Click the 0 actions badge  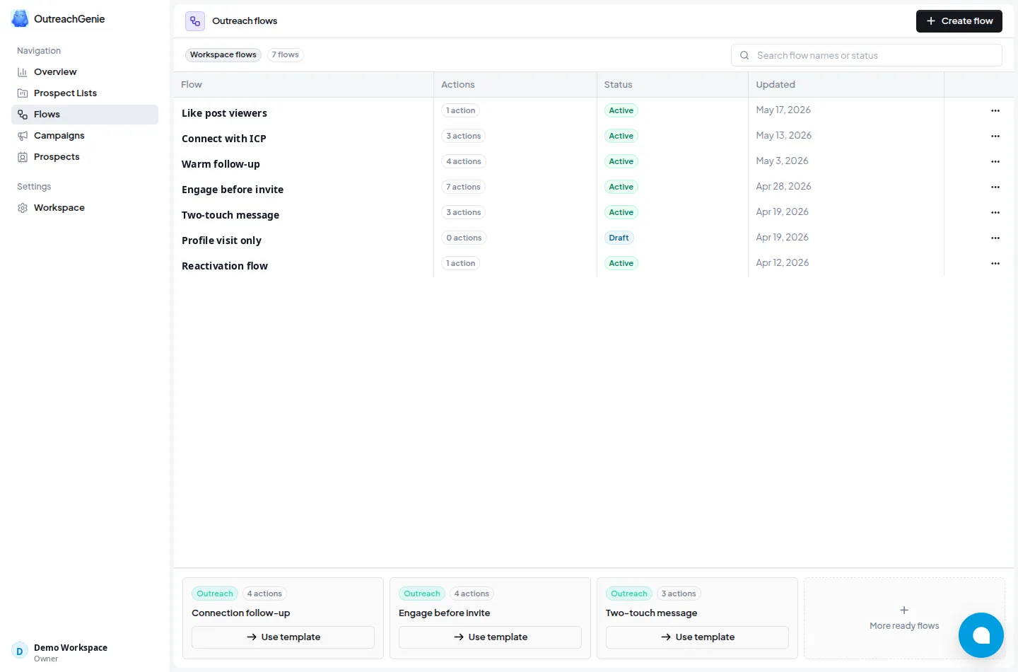(464, 238)
